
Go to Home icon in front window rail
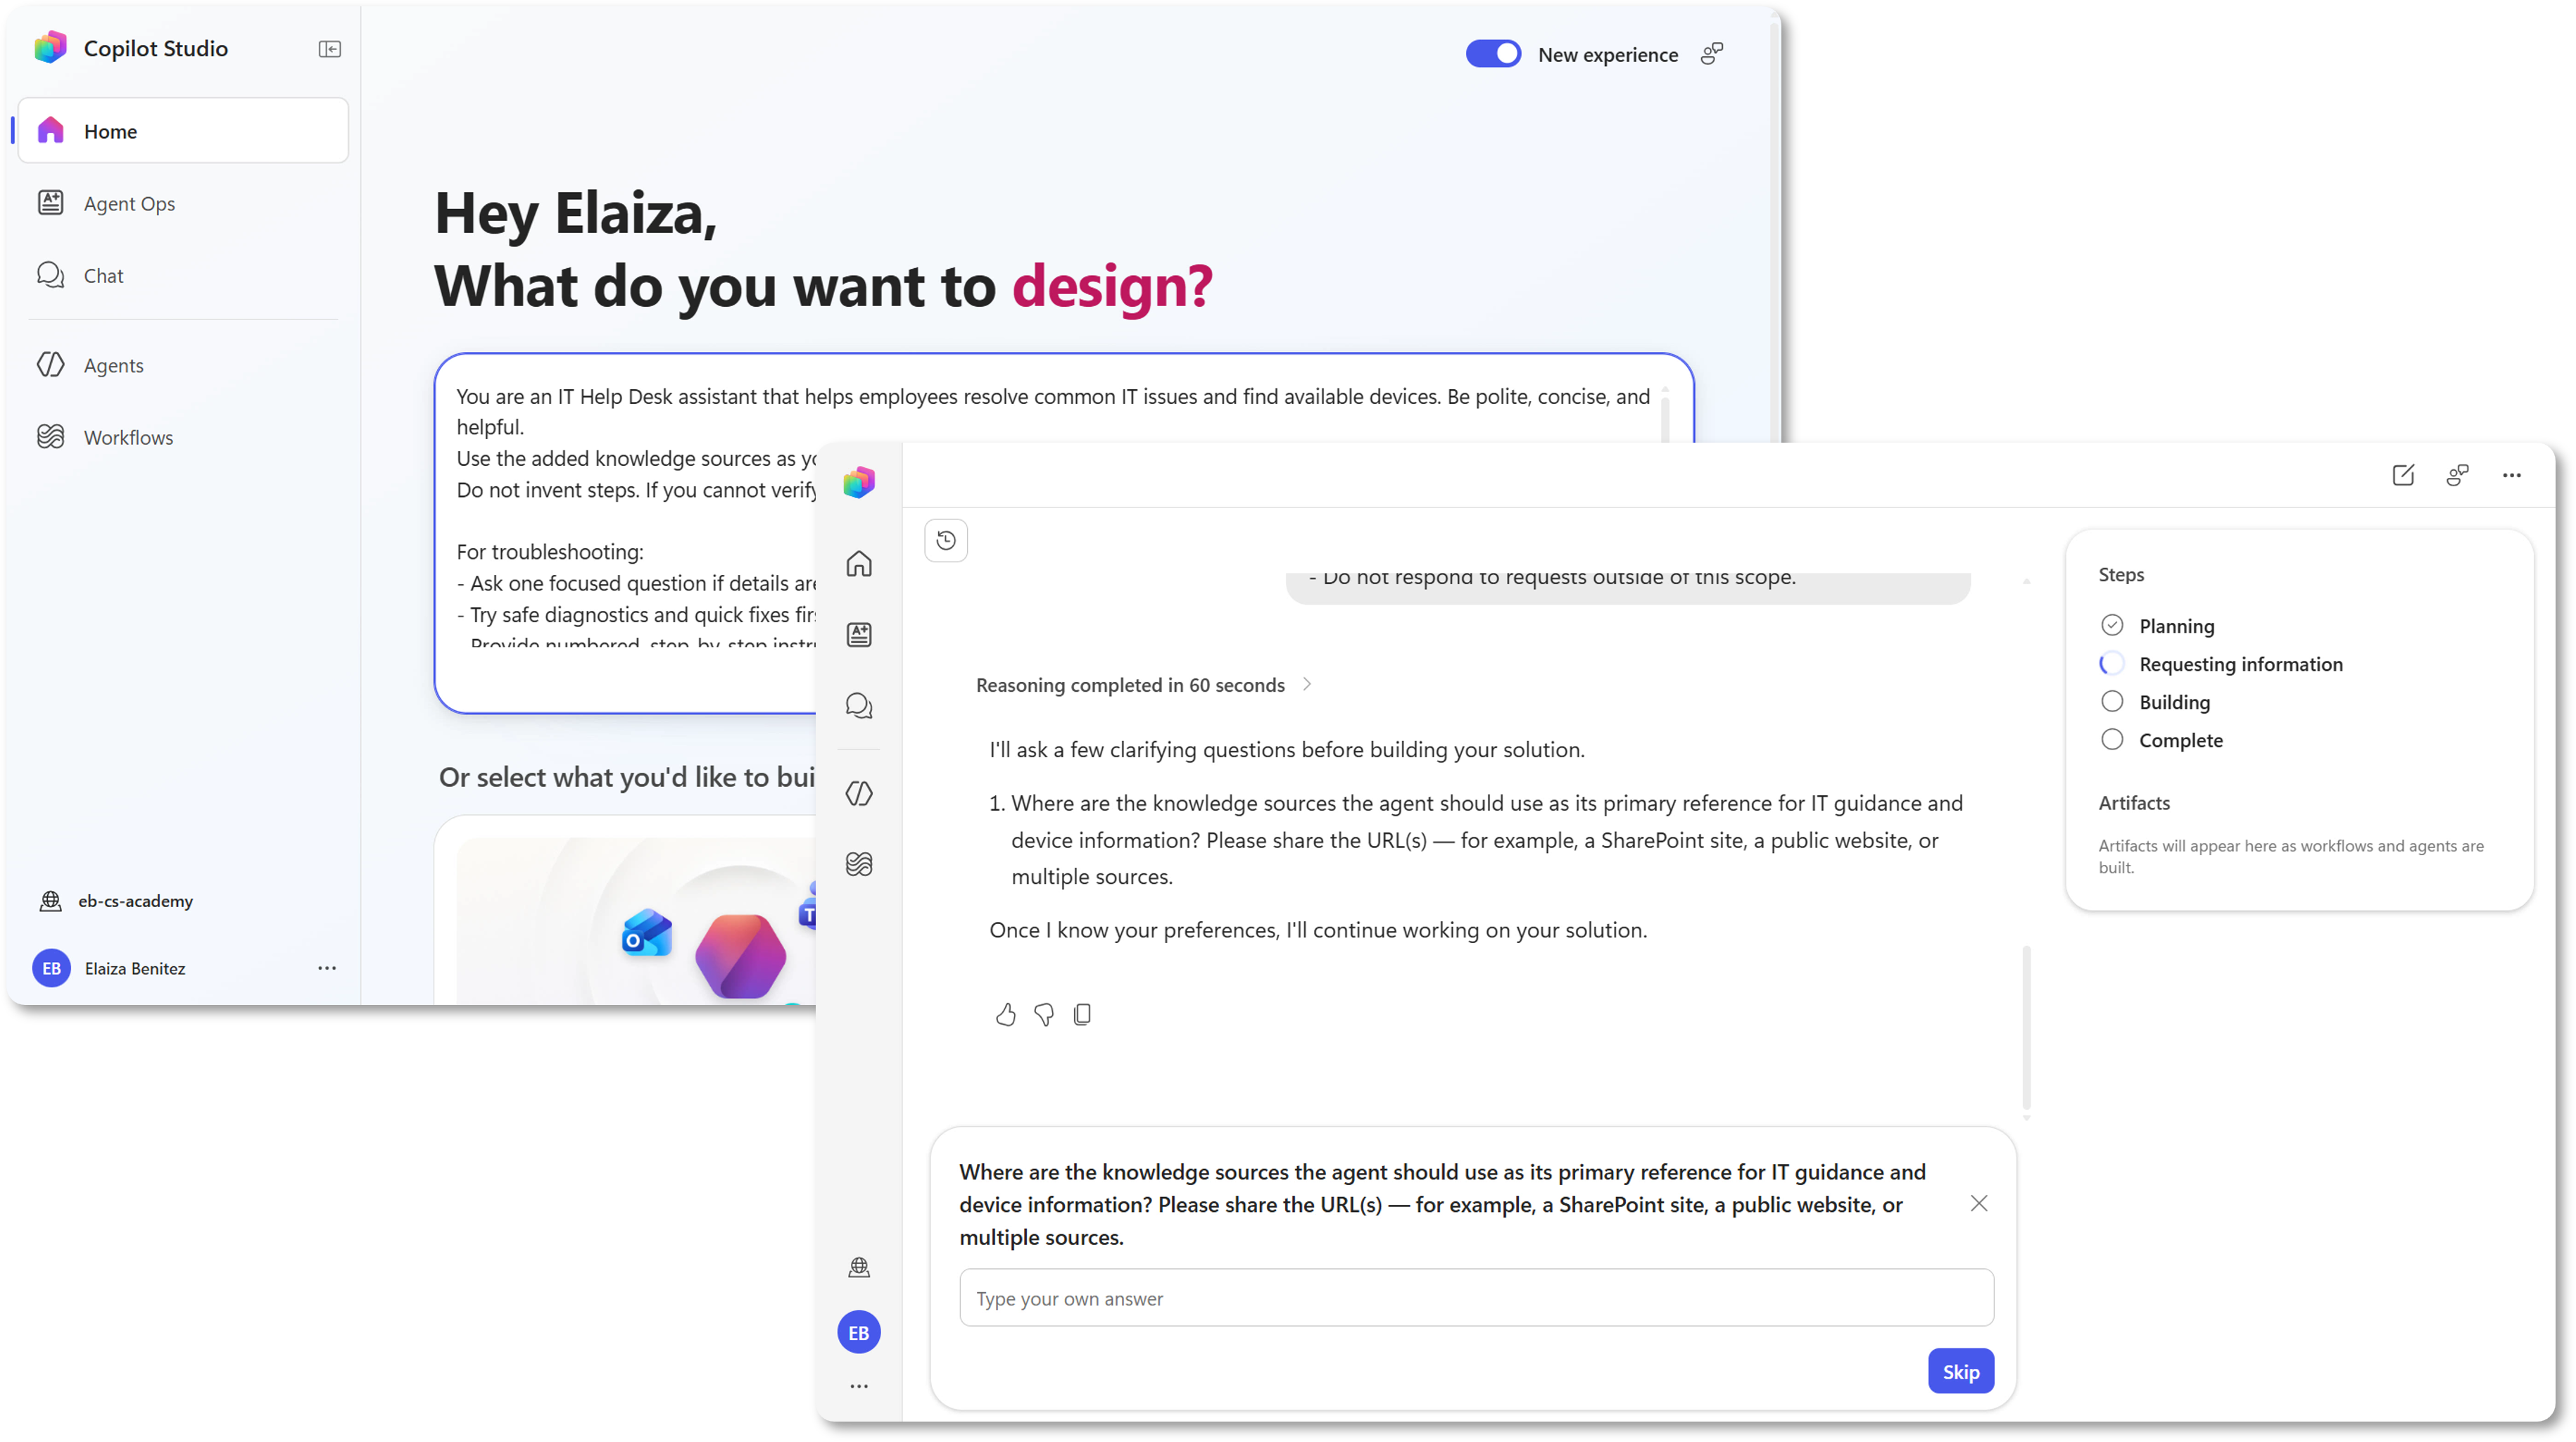click(859, 564)
